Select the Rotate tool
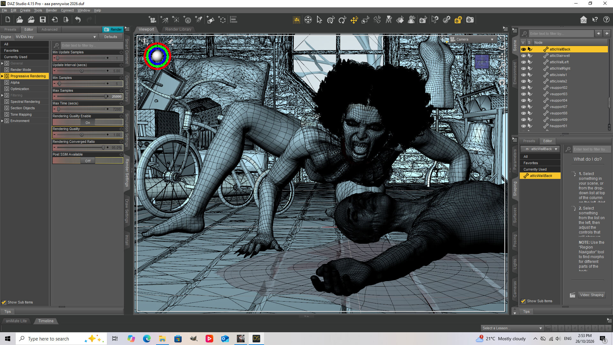613x345 pixels. click(x=342, y=20)
